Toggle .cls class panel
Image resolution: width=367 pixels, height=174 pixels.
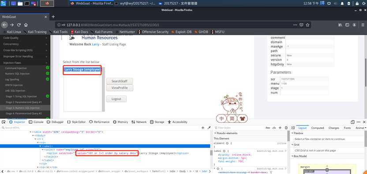click(x=274, y=128)
